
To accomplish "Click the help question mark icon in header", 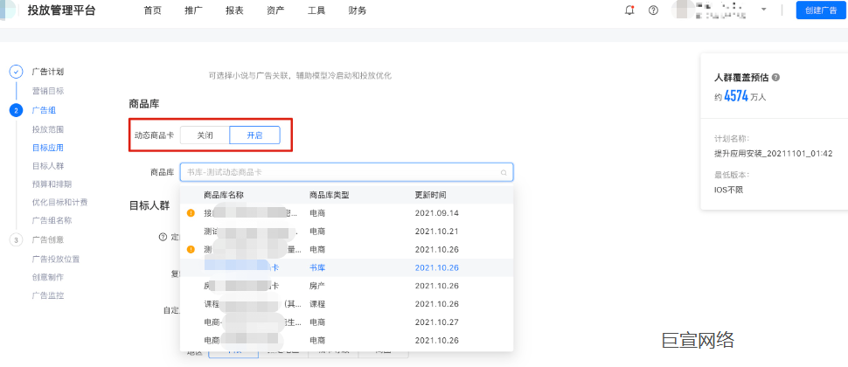I will point(653,10).
